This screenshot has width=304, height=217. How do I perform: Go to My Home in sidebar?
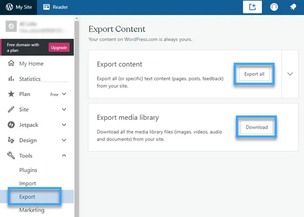pyautogui.click(x=31, y=63)
